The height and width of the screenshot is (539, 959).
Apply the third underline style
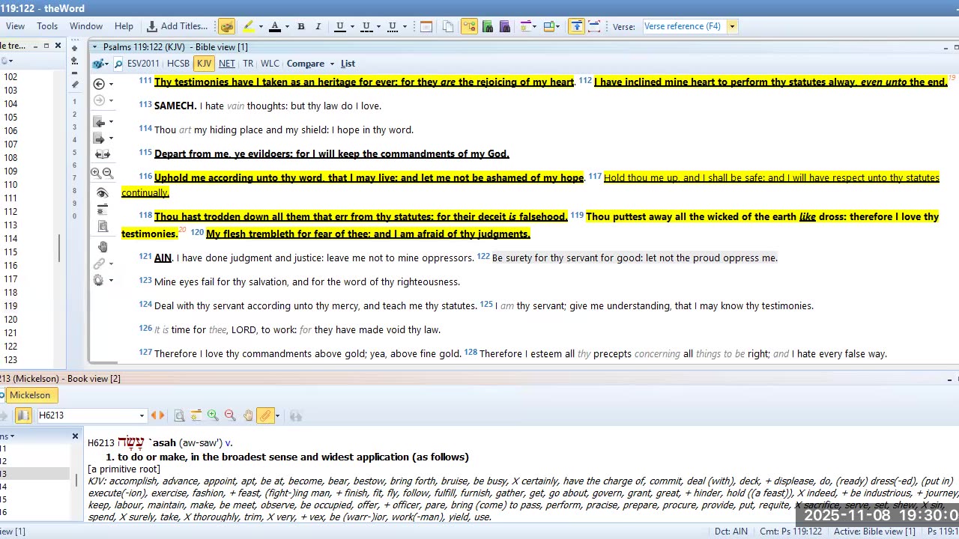pyautogui.click(x=393, y=26)
